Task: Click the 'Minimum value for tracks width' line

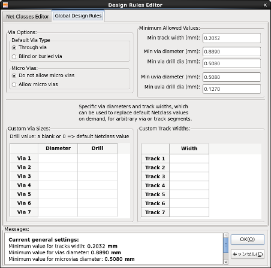Action: click(x=63, y=246)
